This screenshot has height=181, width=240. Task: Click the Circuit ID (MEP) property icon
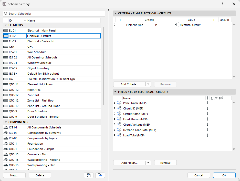[x=119, y=108]
